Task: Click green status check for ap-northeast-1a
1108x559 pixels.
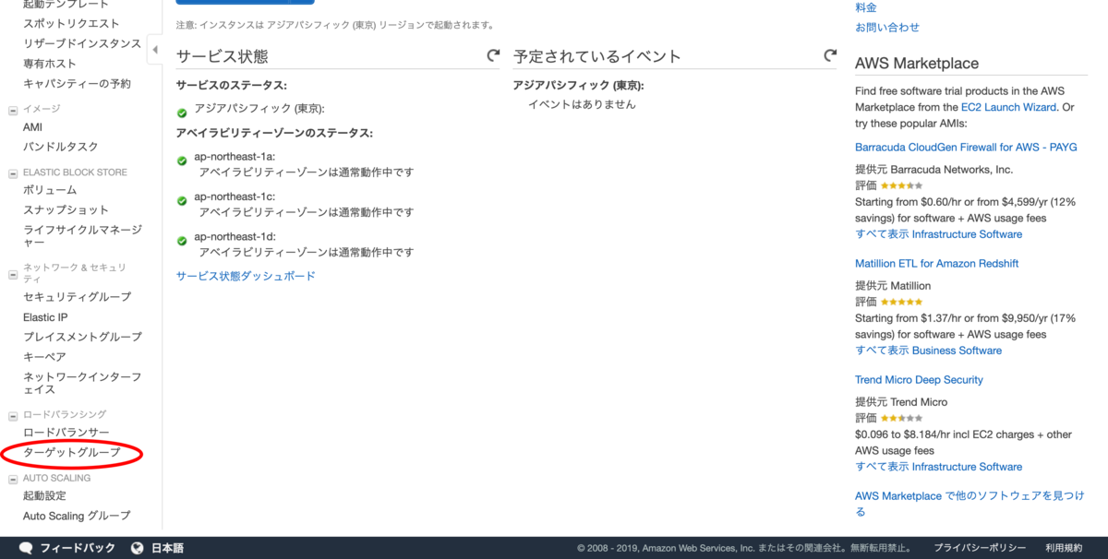Action: (182, 161)
